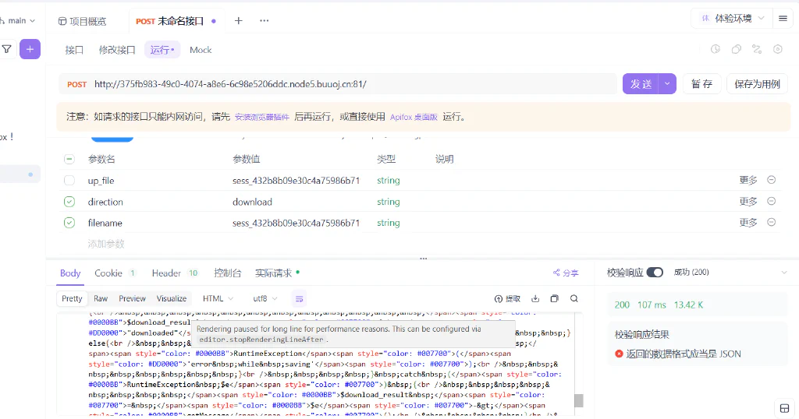Open the 安装浏览器插件 link
The width and height of the screenshot is (799, 419).
click(x=262, y=117)
